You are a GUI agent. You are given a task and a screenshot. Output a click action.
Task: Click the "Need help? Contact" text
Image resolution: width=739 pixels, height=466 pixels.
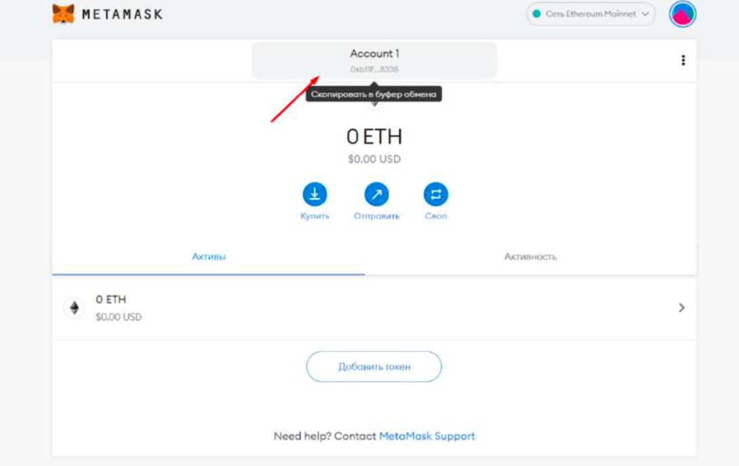click(325, 435)
